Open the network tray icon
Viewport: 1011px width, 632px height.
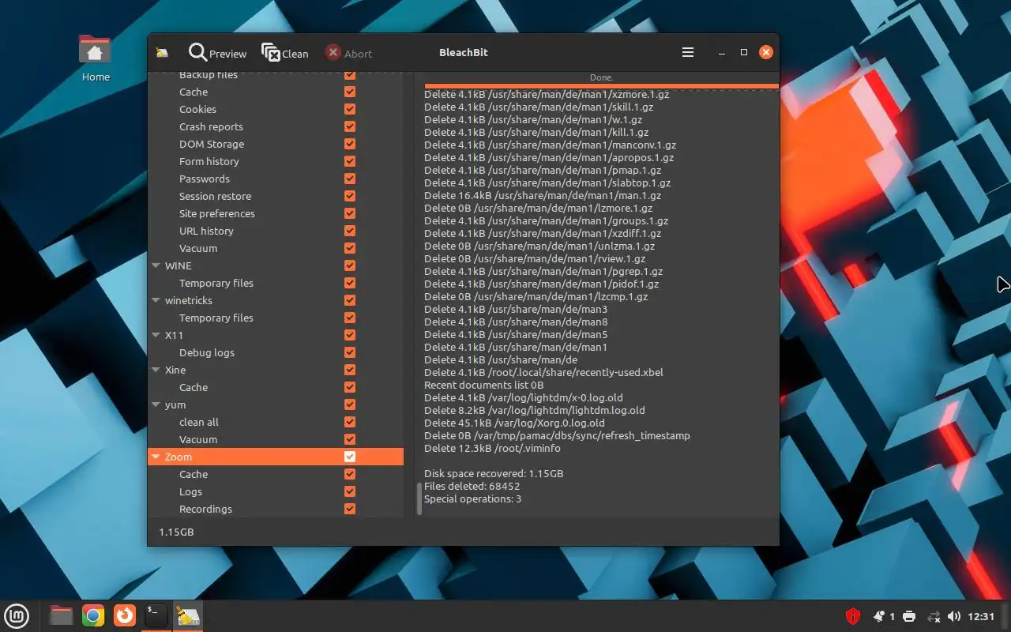[933, 616]
